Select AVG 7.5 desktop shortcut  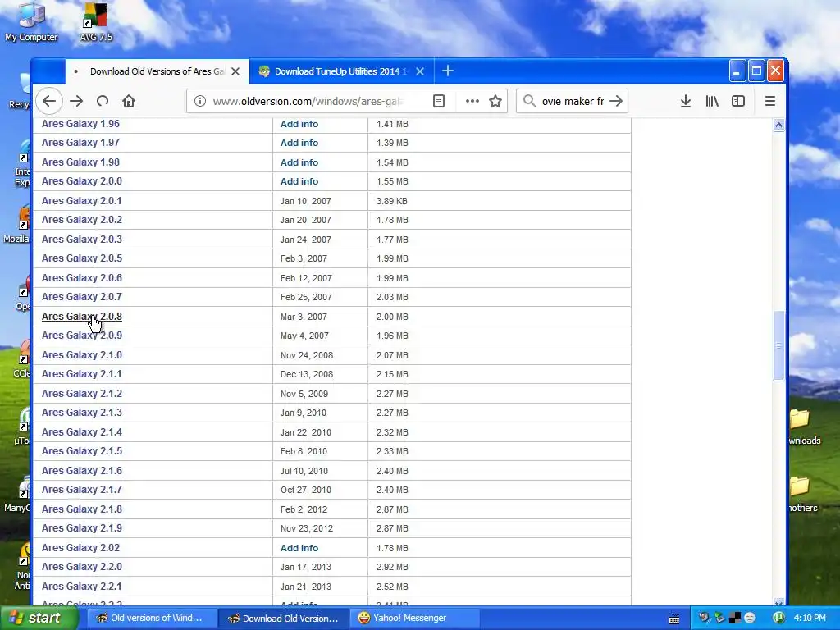pyautogui.click(x=96, y=22)
